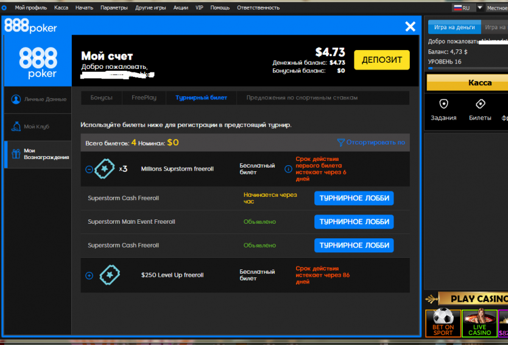
Task: Open lobby for Superstorm Main Event Freeroll
Action: click(x=354, y=222)
